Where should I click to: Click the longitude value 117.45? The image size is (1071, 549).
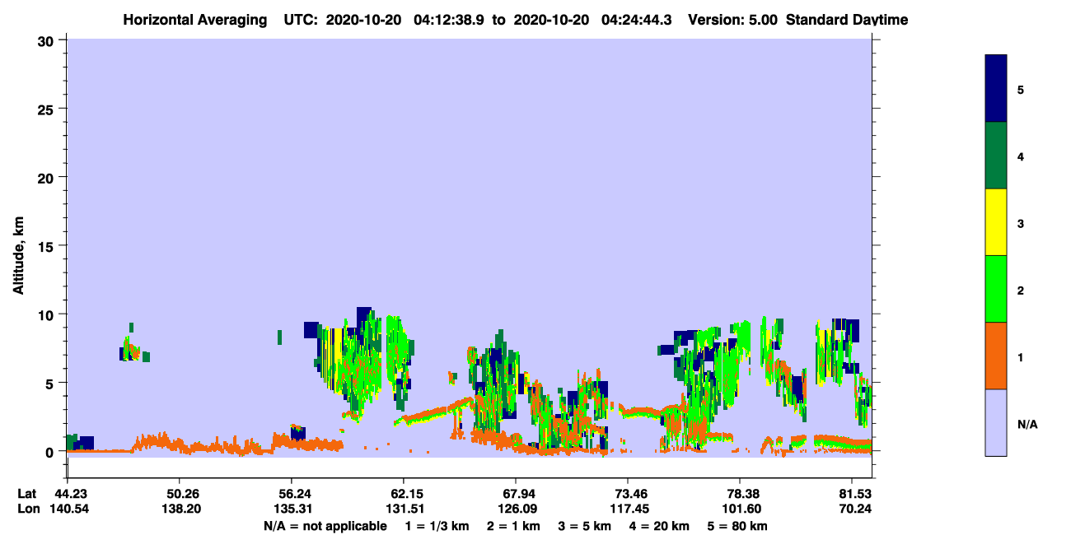(x=628, y=509)
